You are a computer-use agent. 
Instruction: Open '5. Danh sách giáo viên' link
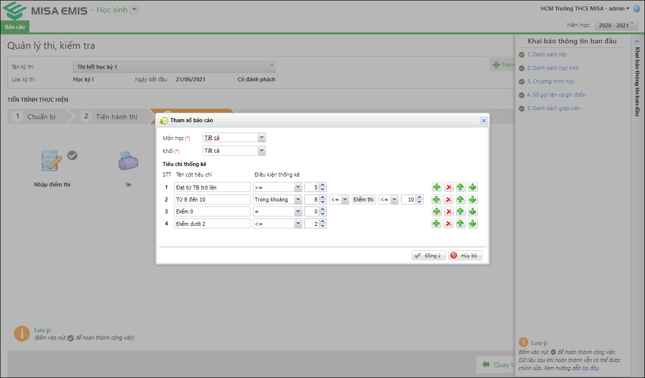pos(553,108)
